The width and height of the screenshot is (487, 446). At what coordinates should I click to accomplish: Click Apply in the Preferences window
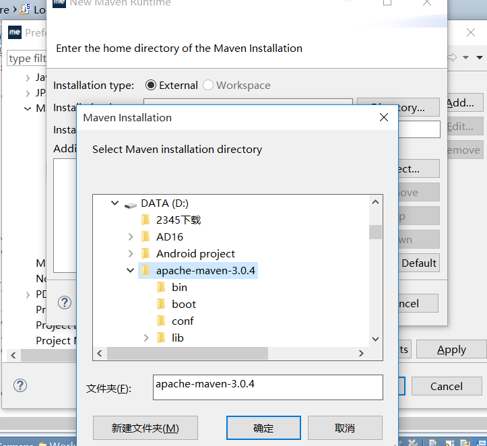(451, 350)
